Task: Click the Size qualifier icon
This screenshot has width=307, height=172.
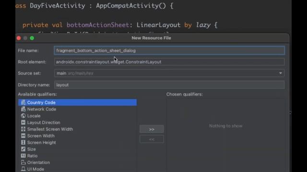Action: 24,149
